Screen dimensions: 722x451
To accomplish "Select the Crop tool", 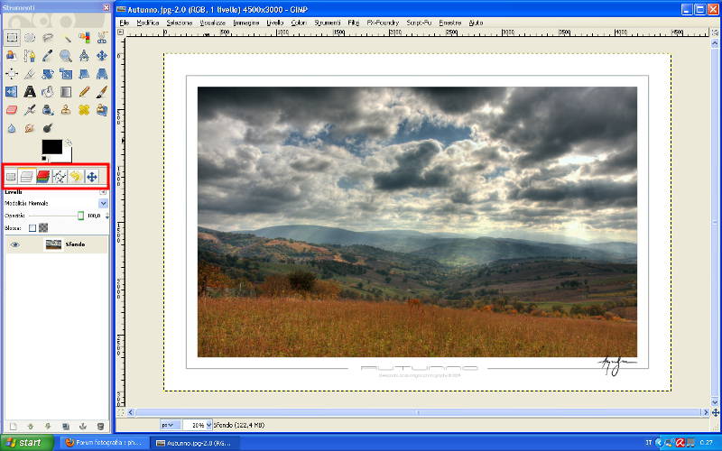I will click(x=30, y=74).
